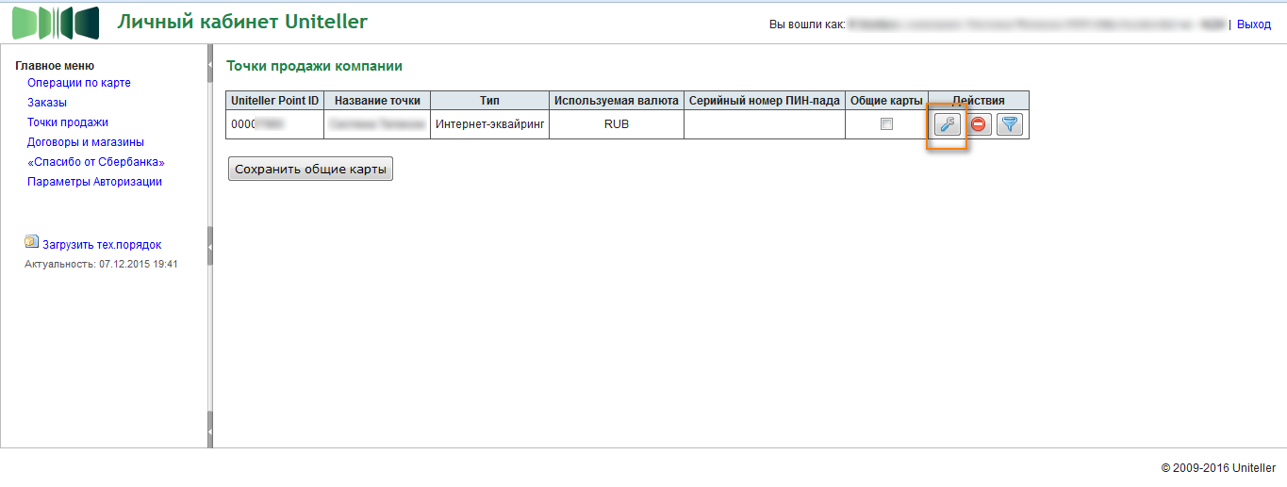Click the Загрузить тех.порядок link
This screenshot has width=1287, height=487.
(x=102, y=245)
